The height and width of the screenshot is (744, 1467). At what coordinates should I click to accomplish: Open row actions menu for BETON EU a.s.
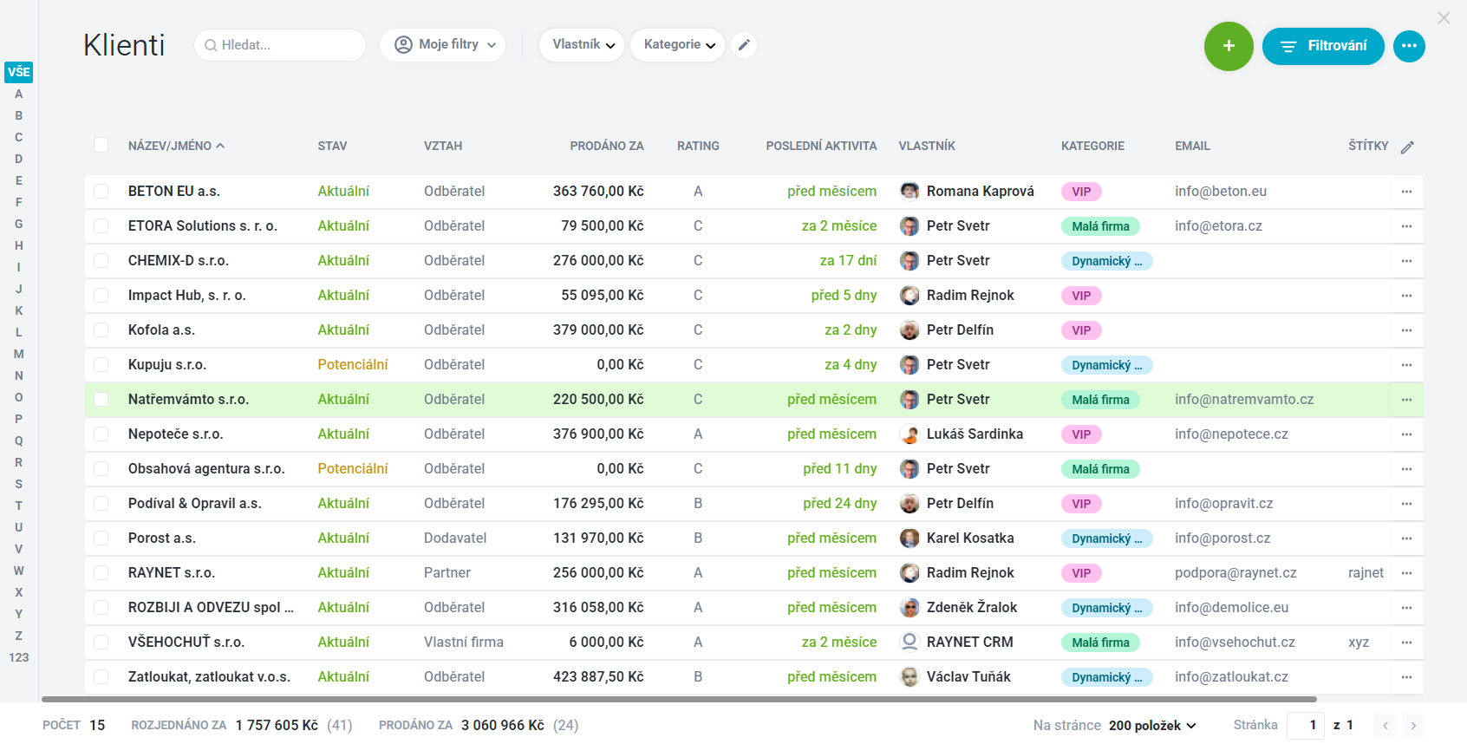[1406, 192]
